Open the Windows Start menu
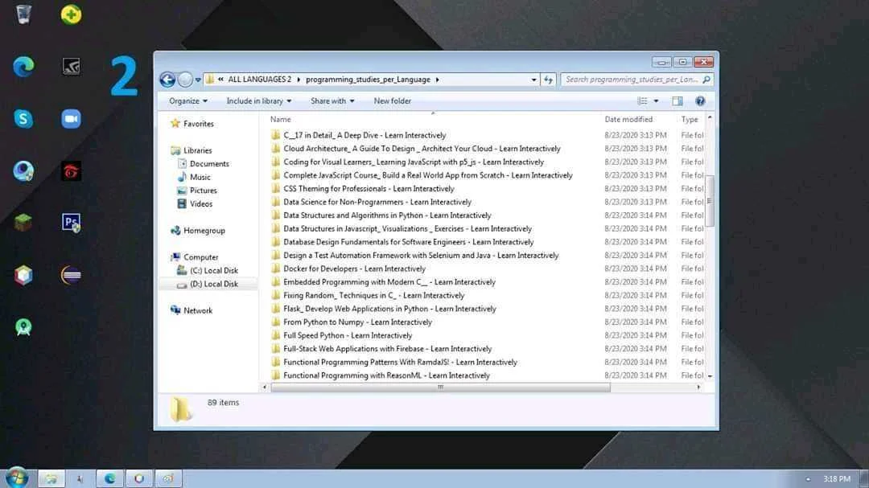Viewport: 869px width, 488px height. pos(17,478)
